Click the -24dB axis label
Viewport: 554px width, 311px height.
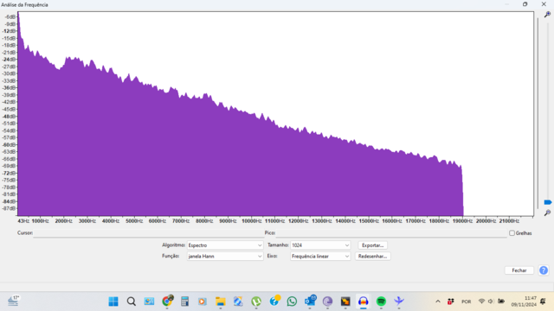(x=10, y=60)
